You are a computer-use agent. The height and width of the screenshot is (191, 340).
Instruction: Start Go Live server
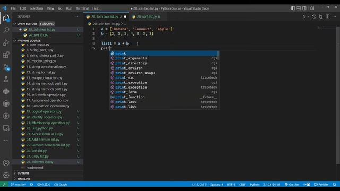point(292,184)
